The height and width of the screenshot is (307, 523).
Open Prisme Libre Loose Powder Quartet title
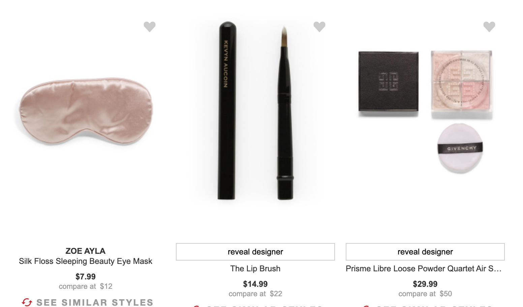click(424, 269)
